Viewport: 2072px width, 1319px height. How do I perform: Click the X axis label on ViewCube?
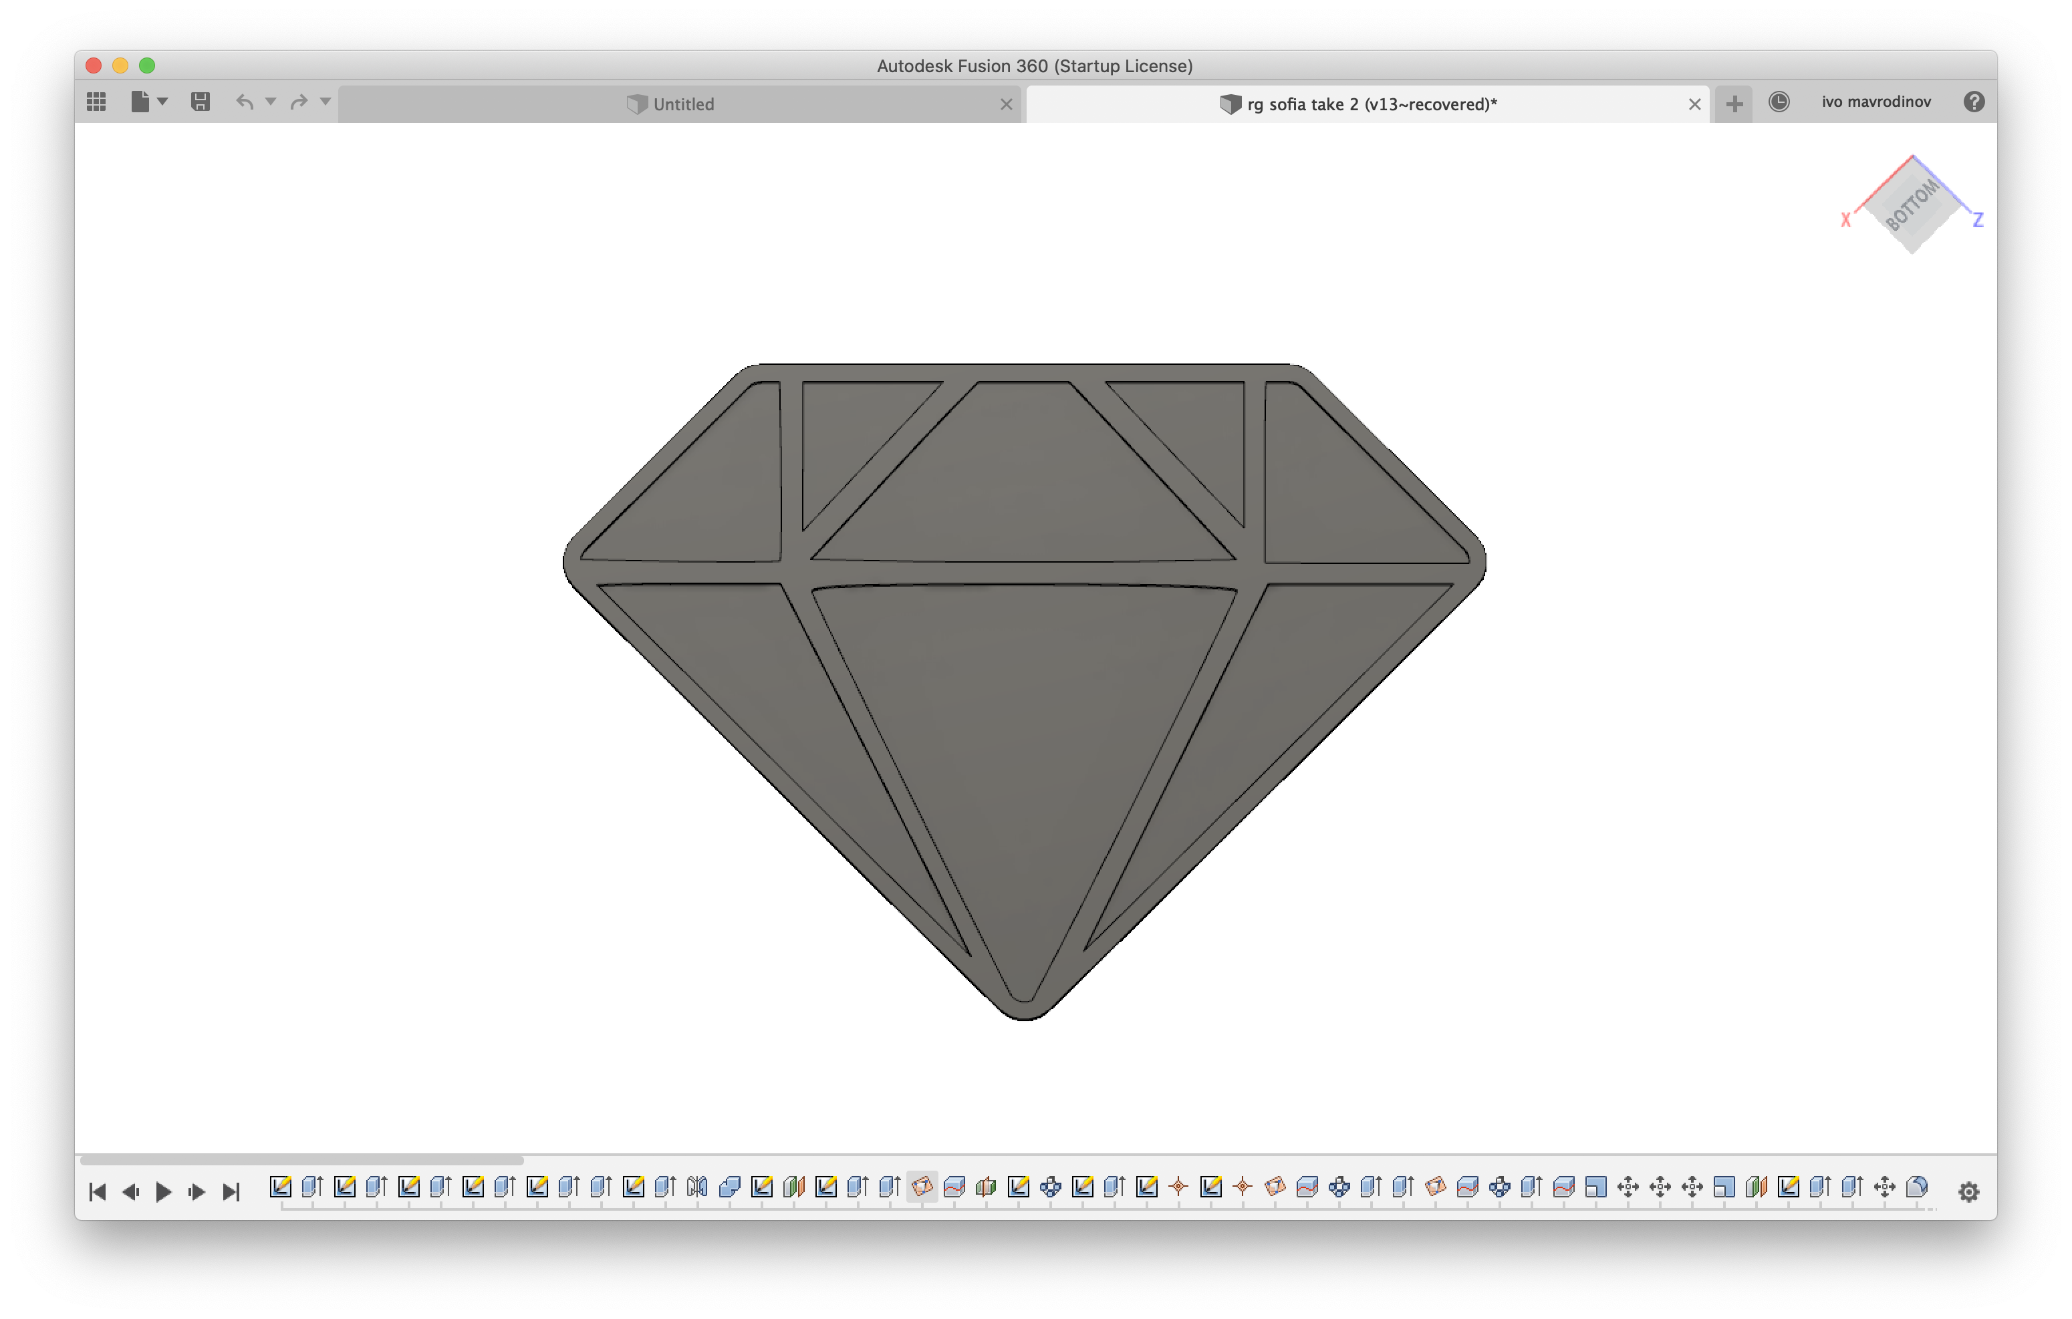1845,221
